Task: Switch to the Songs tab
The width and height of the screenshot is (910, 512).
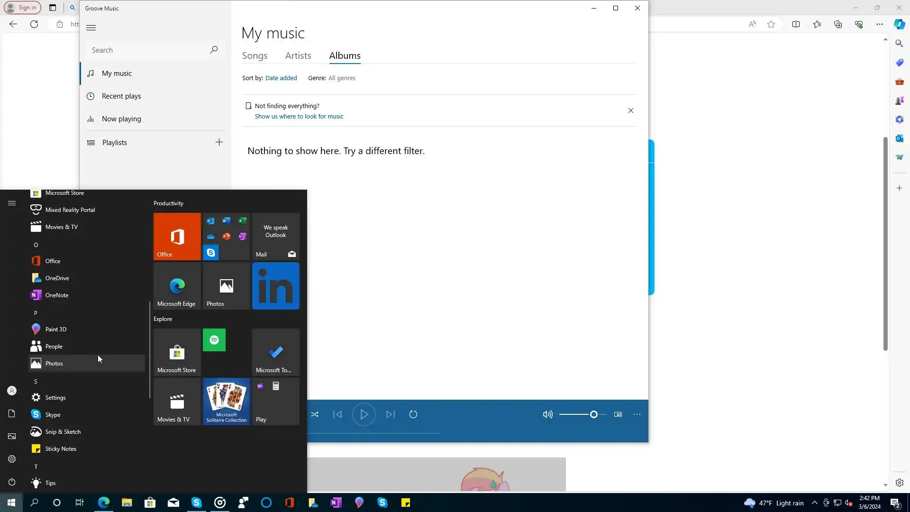Action: [255, 55]
